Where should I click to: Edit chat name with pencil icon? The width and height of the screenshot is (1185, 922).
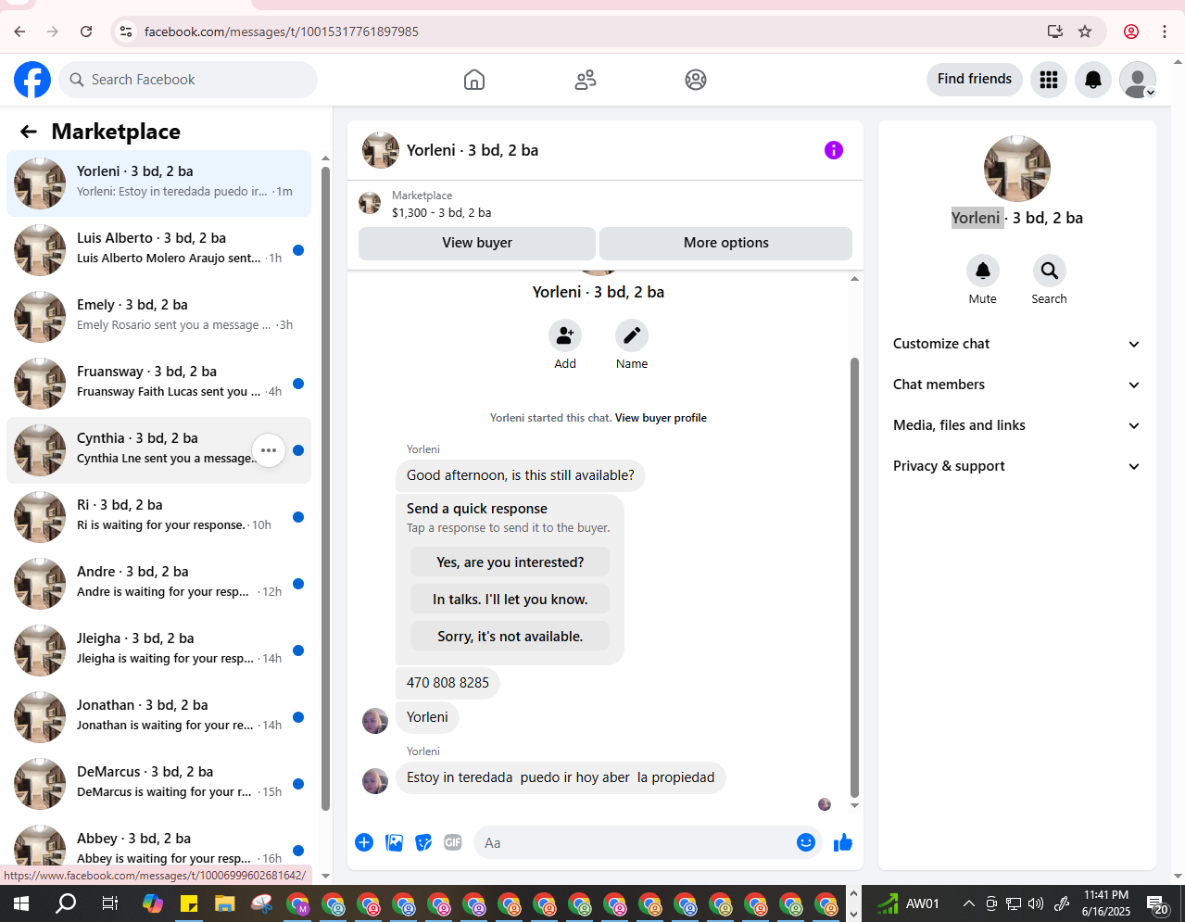[x=632, y=335]
